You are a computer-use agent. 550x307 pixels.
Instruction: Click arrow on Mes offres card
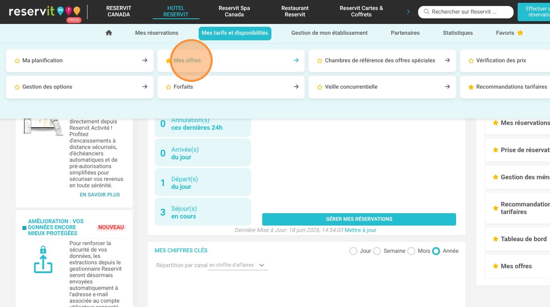tap(296, 60)
